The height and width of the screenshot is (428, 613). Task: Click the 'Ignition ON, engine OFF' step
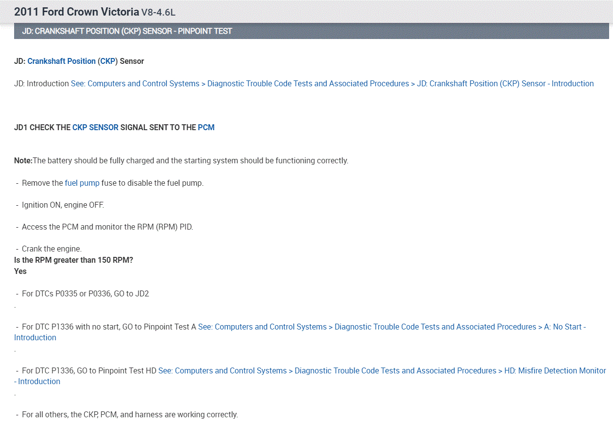62,205
